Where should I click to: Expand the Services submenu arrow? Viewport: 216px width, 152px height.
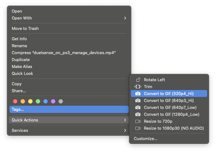click(125, 130)
